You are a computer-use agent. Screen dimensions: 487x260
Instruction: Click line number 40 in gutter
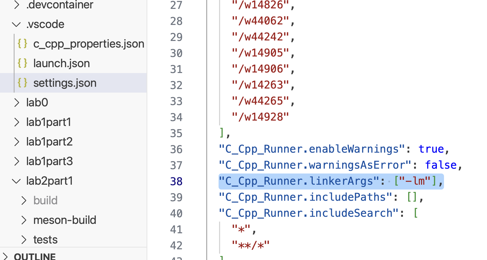176,213
